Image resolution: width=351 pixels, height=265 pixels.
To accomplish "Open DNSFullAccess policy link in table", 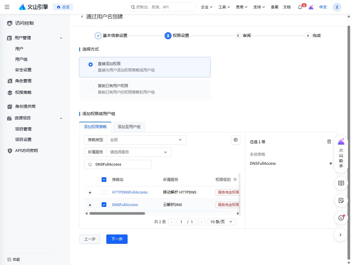I will coord(125,205).
